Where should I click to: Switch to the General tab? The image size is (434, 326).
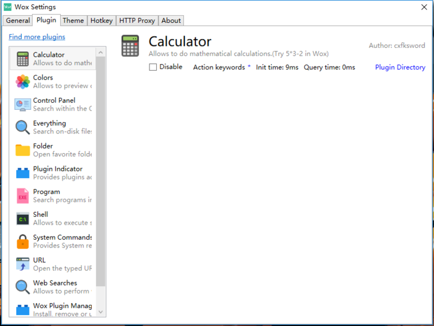point(17,21)
